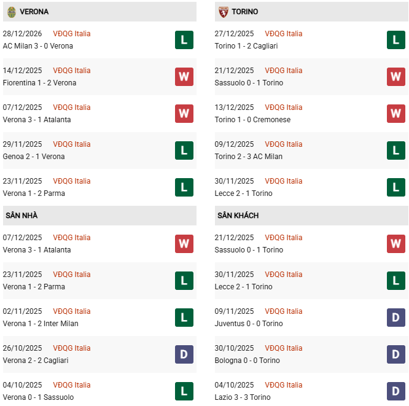Select the D badge for Verona 2-2 Cagliari
Screen dimensions: 409x406
coord(184,354)
